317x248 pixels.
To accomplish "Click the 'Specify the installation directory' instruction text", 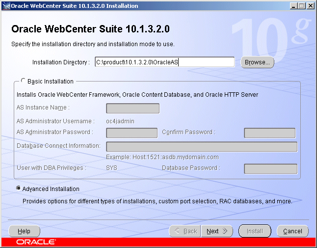I will [x=93, y=44].
